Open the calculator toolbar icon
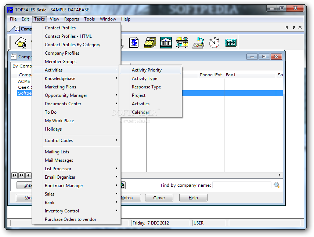Viewport: 314px width, 237px height. tap(231, 43)
